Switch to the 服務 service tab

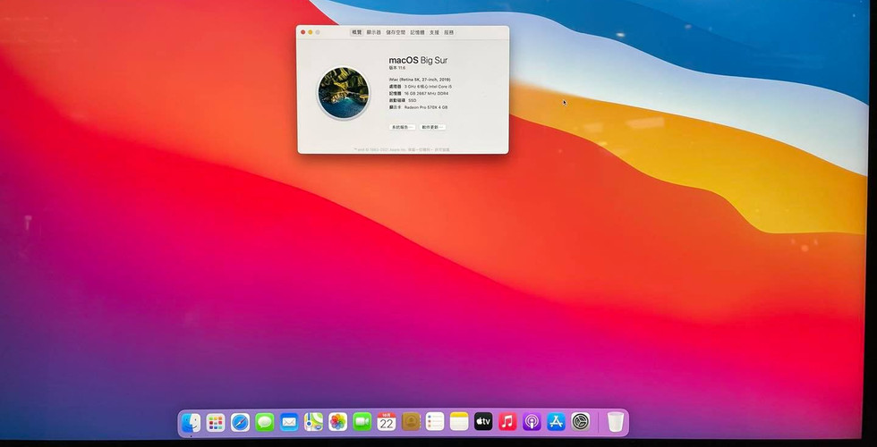[x=448, y=32]
